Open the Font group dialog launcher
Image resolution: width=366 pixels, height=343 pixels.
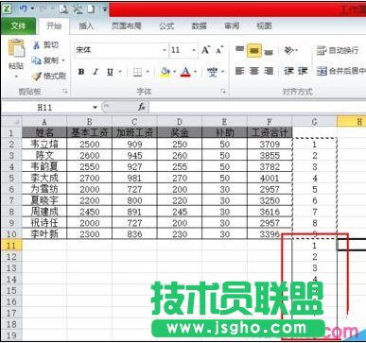tap(223, 92)
